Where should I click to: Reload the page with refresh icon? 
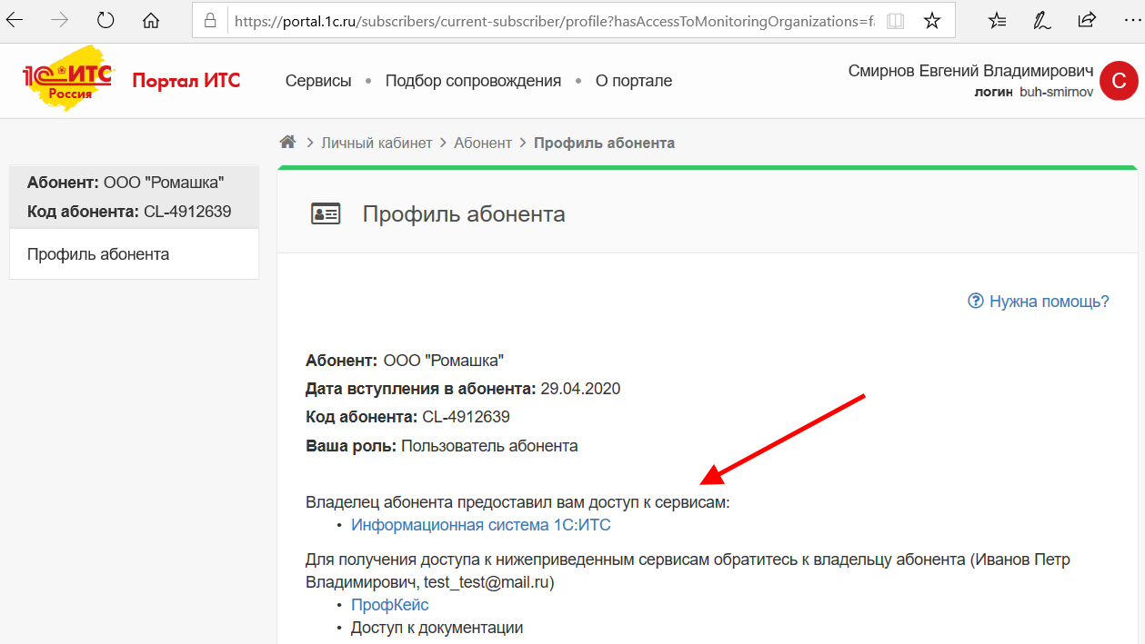(x=105, y=20)
